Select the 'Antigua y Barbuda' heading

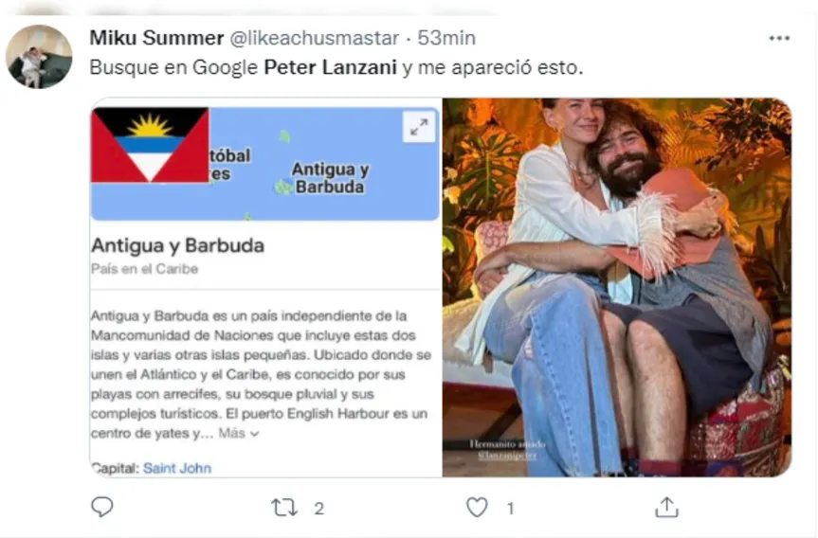click(178, 245)
